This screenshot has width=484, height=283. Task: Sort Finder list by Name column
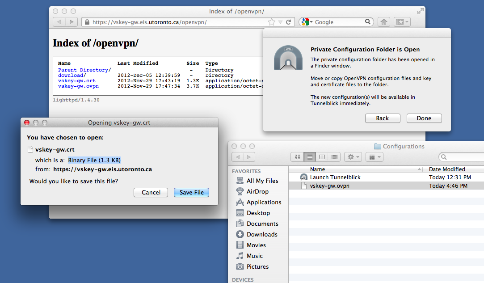356,169
